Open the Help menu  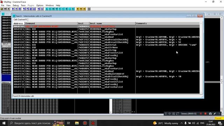pyautogui.click(x=58, y=5)
